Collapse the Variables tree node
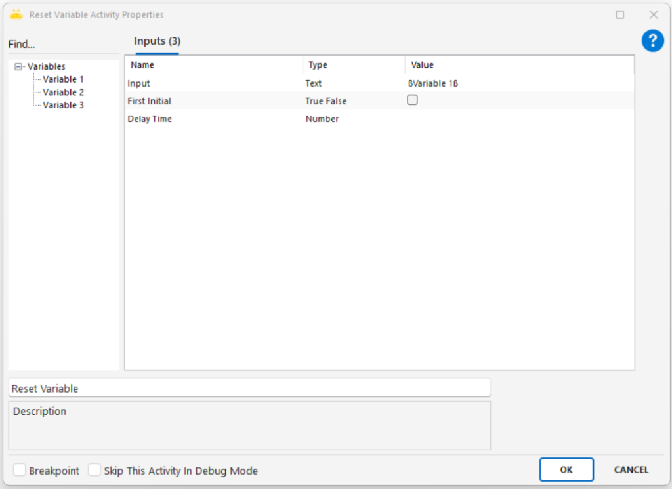This screenshot has width=672, height=489. click(18, 66)
